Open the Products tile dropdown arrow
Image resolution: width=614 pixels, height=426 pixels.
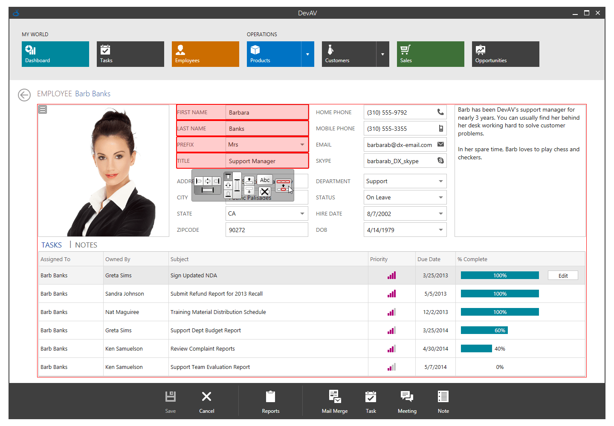click(x=308, y=54)
